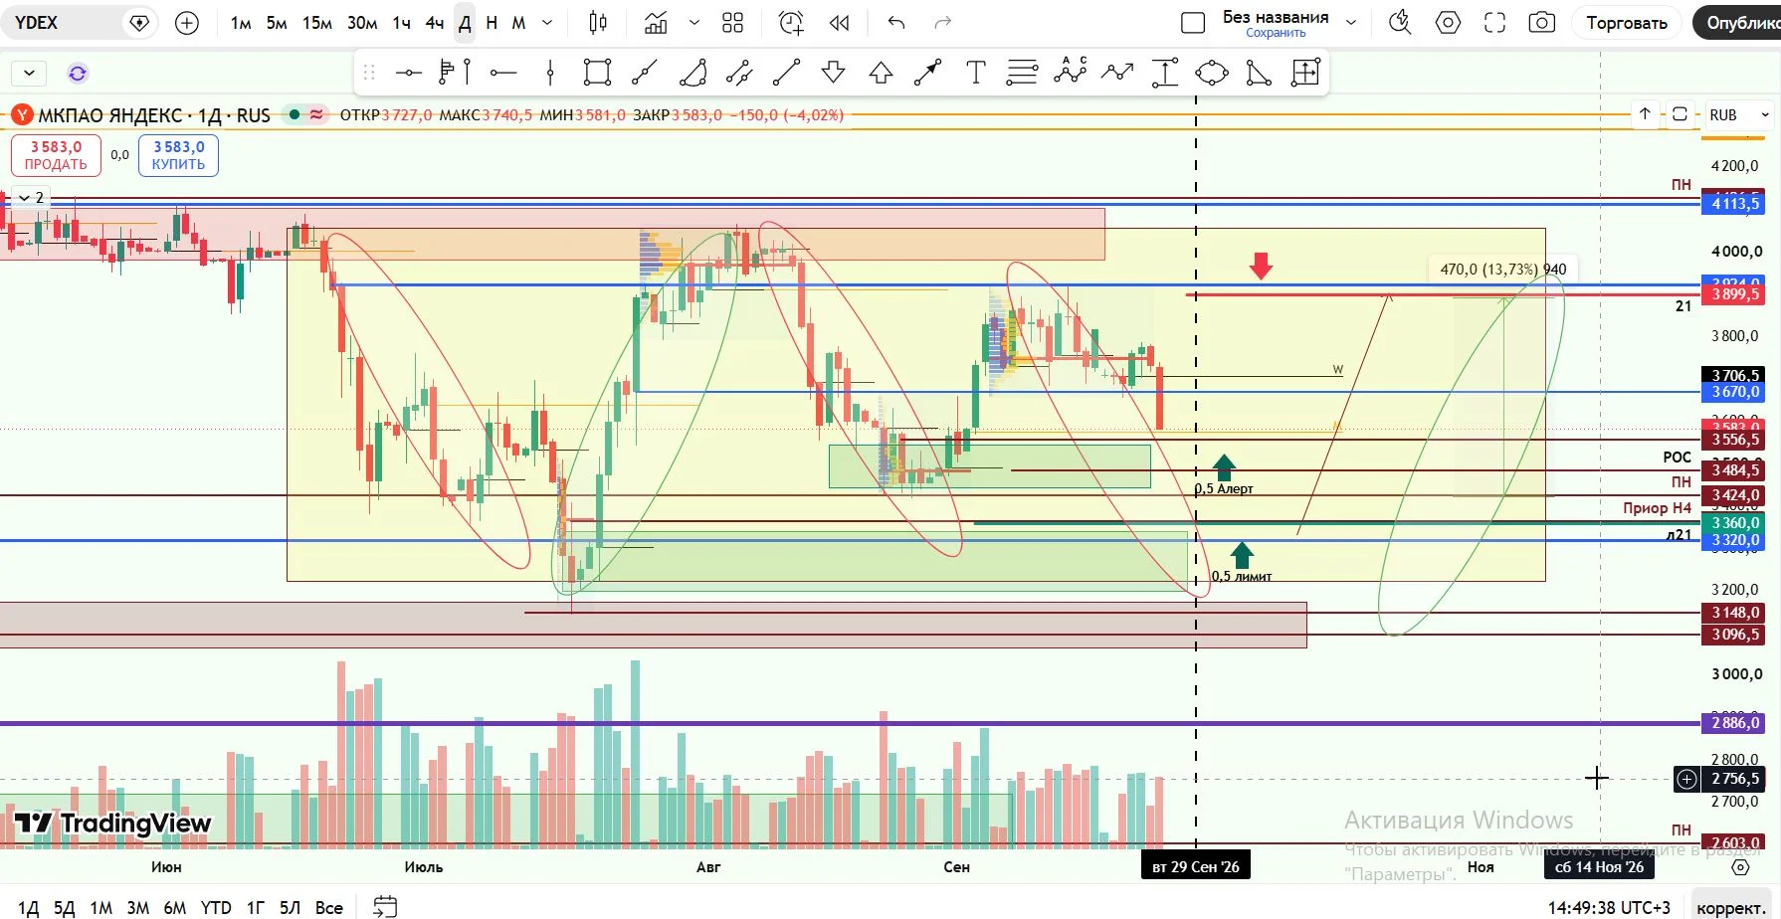The width and height of the screenshot is (1781, 919).
Task: Set date range to Все
Action: tap(328, 907)
